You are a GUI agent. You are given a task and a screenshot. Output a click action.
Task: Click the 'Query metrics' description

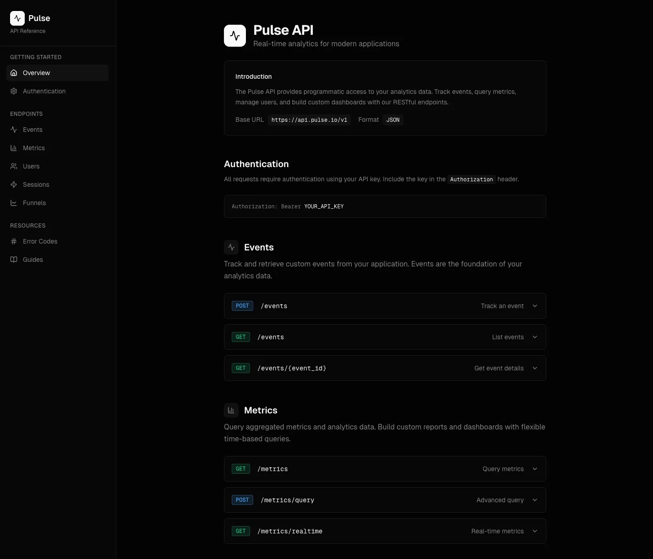tap(503, 469)
